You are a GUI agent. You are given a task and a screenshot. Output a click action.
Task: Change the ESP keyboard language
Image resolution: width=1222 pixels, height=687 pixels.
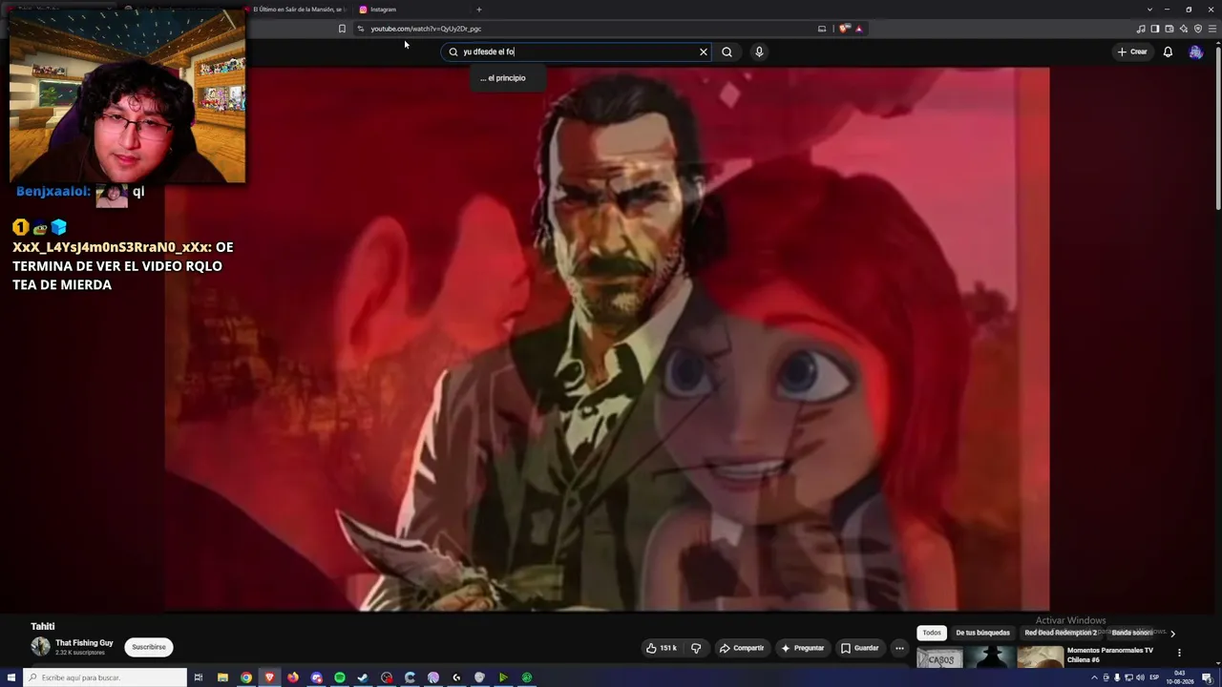[1154, 677]
